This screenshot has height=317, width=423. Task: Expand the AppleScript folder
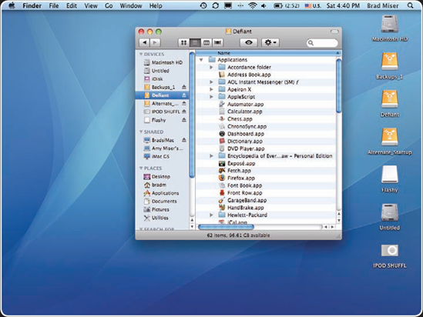pyautogui.click(x=211, y=97)
